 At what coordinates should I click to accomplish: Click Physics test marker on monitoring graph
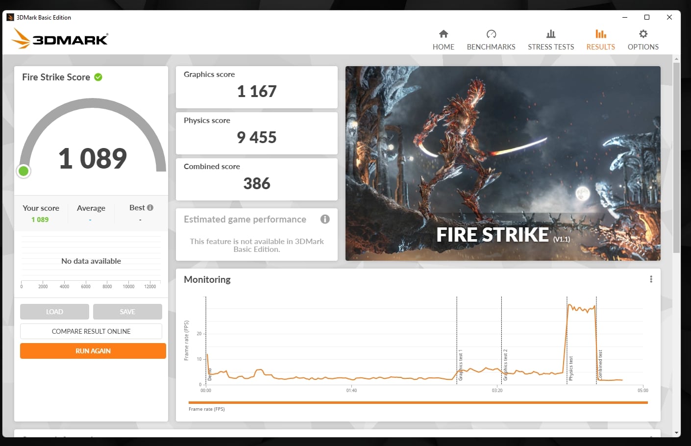point(570,368)
